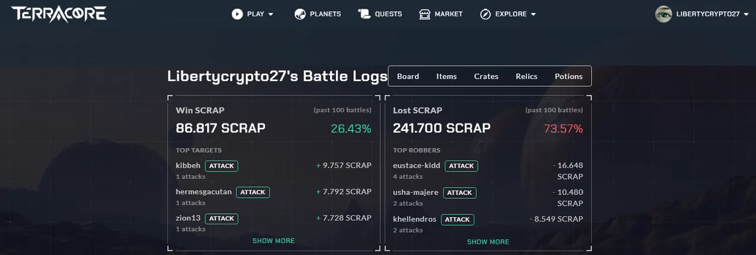Open the LIBERTYCRYPTO27 account dropdown arrow
This screenshot has height=255, width=756.
pos(747,14)
